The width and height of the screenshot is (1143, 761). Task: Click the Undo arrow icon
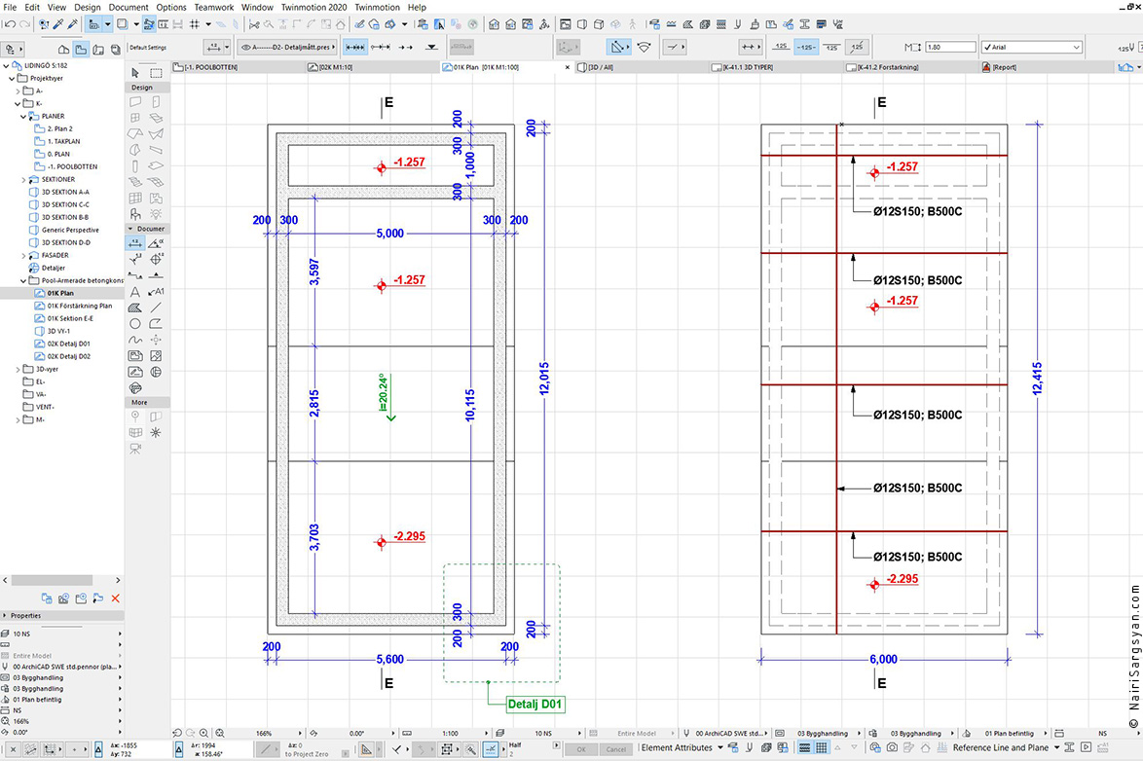tap(10, 24)
